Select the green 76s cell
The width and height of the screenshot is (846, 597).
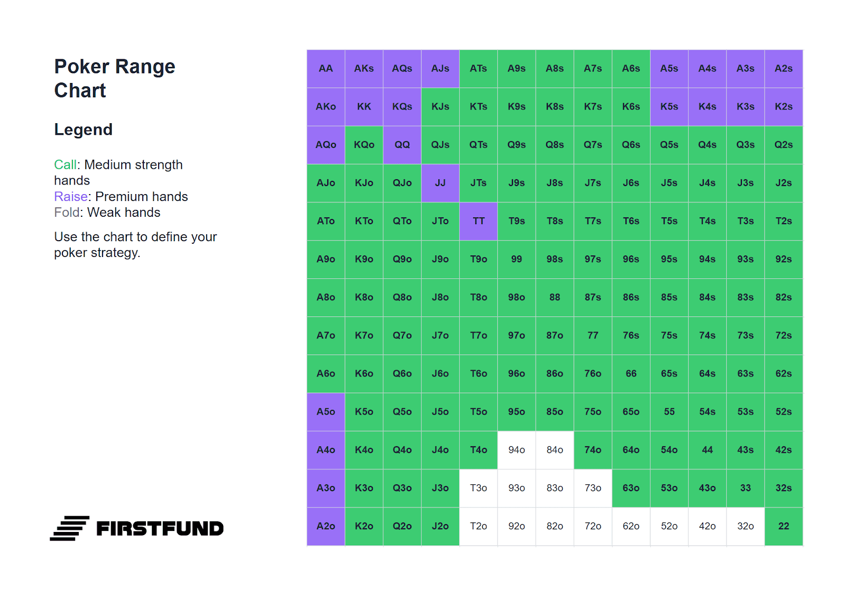631,336
